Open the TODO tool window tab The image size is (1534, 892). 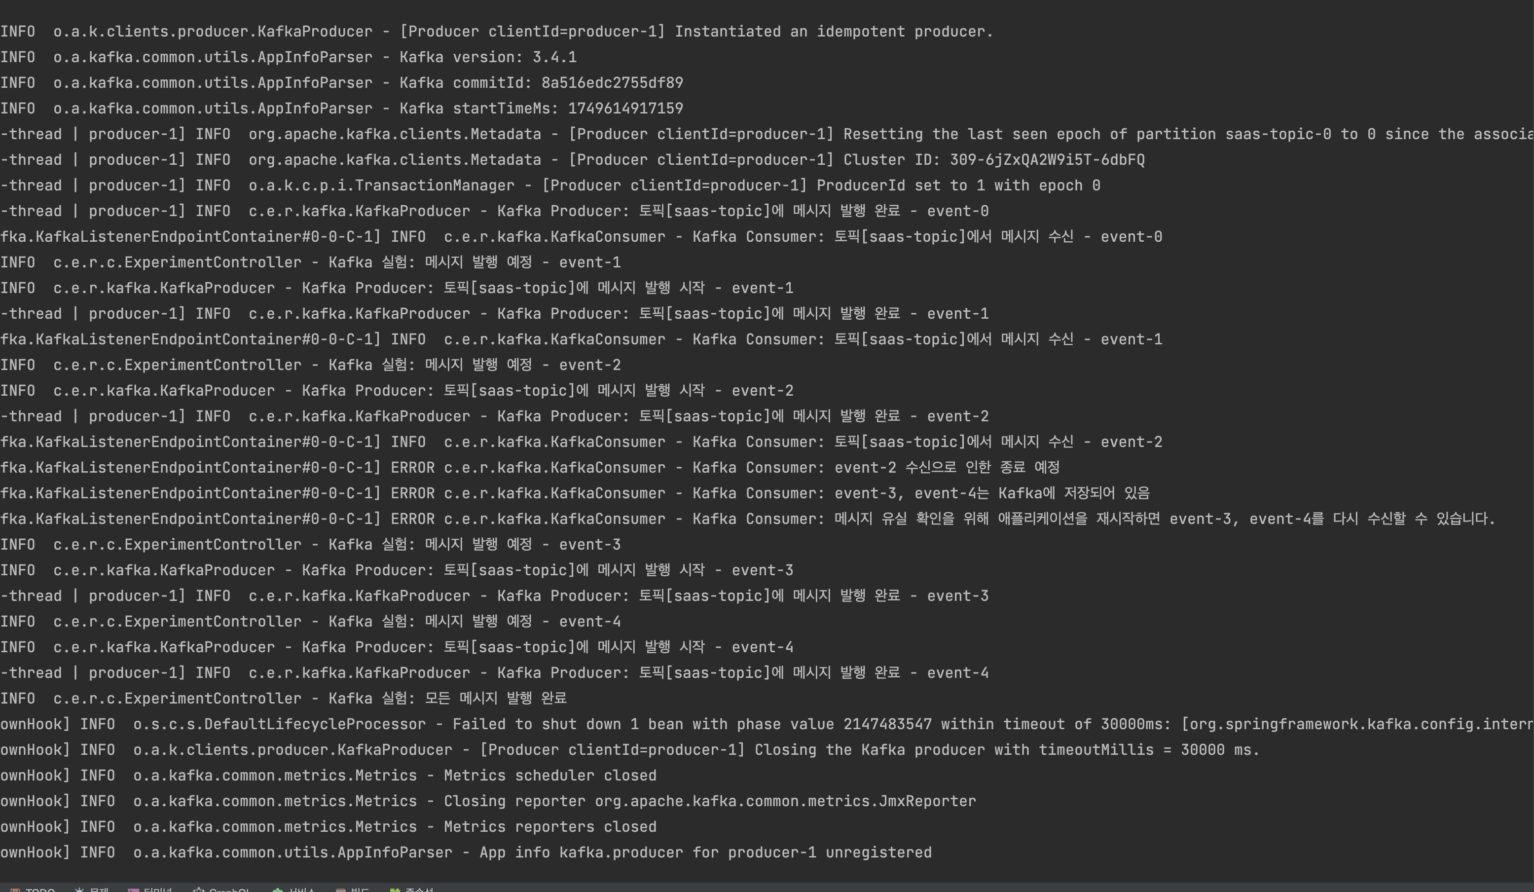coord(33,890)
